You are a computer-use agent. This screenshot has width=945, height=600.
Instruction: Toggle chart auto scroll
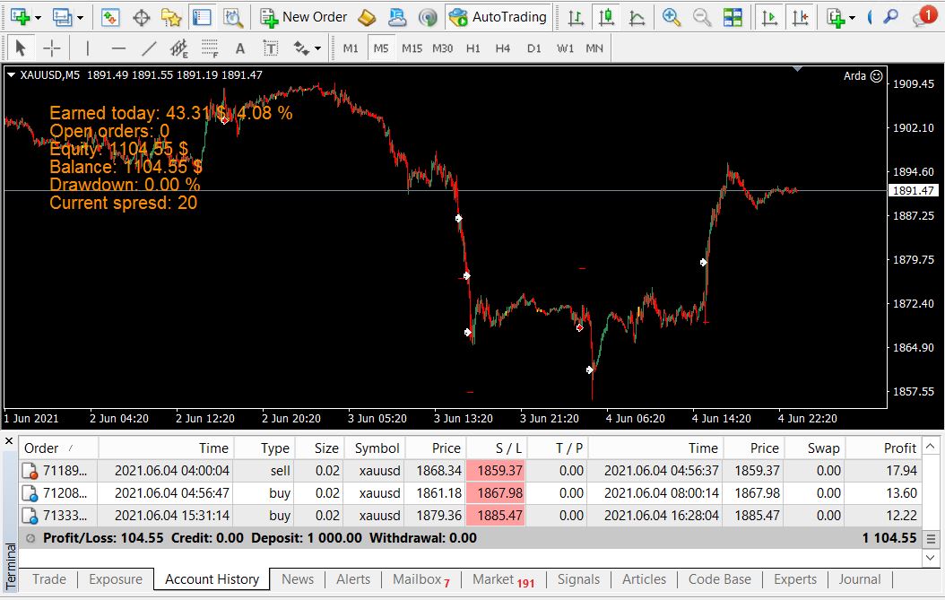pos(769,17)
